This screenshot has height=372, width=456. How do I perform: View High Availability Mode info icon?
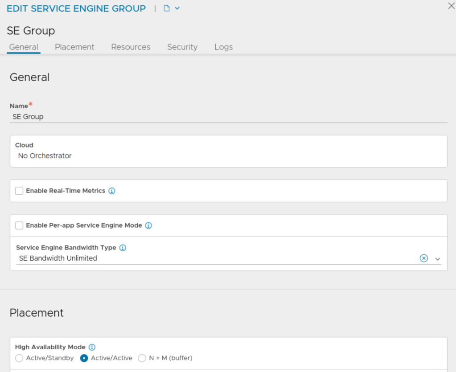pos(92,347)
